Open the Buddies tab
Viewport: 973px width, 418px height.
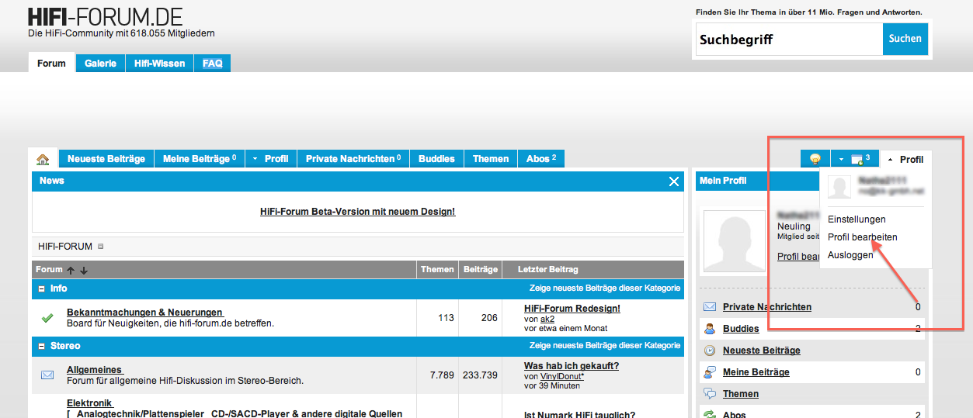point(436,159)
